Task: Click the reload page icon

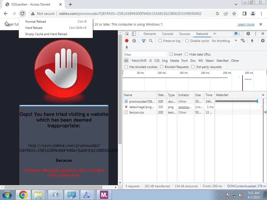Action: click(x=22, y=14)
